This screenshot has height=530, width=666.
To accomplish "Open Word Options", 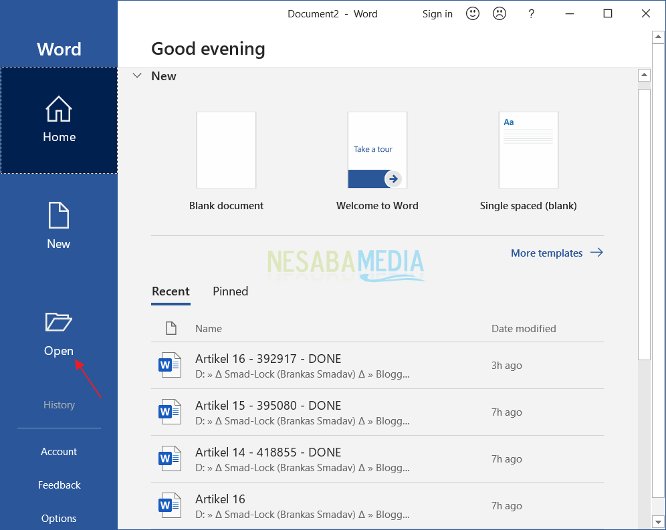I will [x=59, y=519].
